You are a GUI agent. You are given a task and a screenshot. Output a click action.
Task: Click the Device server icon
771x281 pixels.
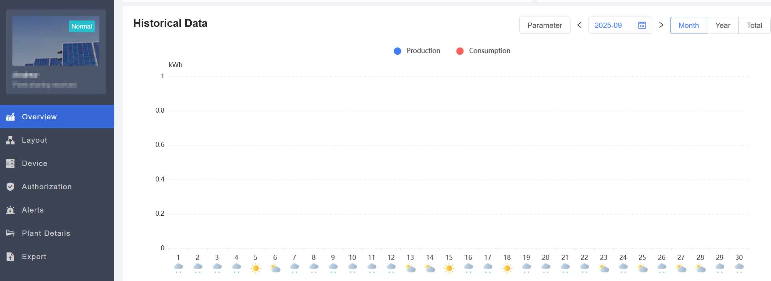(11, 163)
